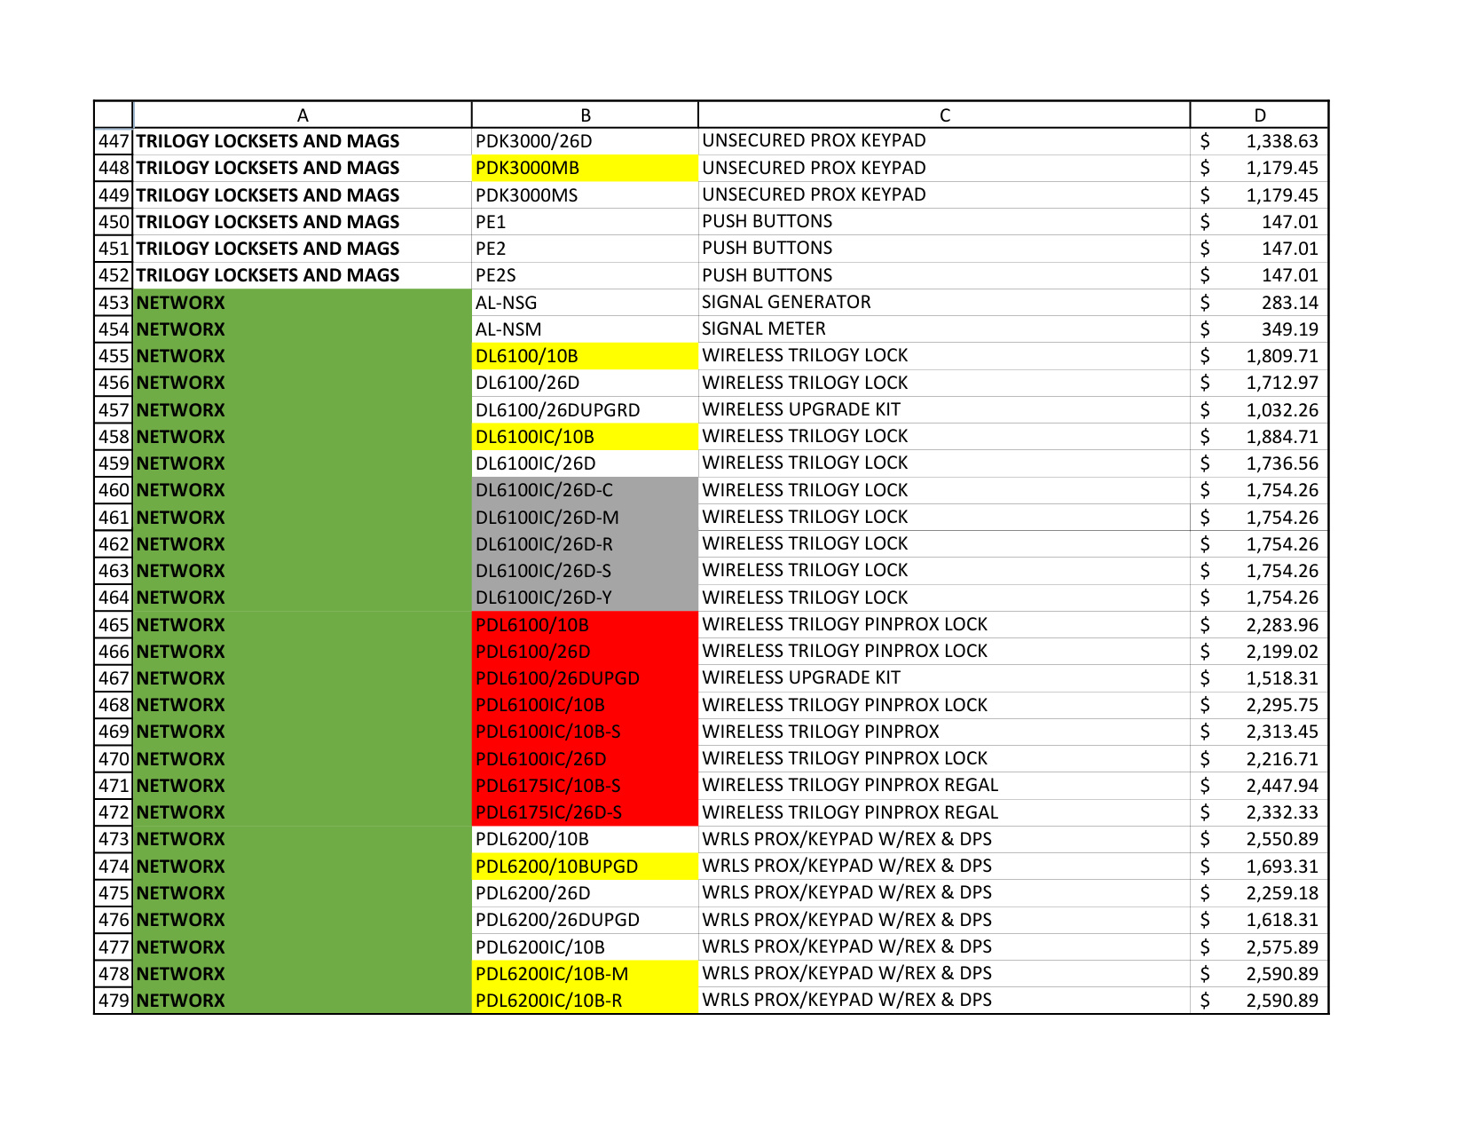Select price cell 1,338.63
Image resolution: width=1464 pixels, height=1132 pixels.
pos(1259,141)
